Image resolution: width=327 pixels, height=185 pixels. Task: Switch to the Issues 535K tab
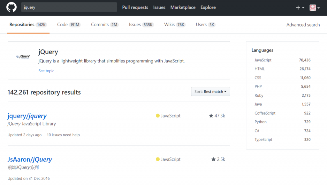(141, 25)
